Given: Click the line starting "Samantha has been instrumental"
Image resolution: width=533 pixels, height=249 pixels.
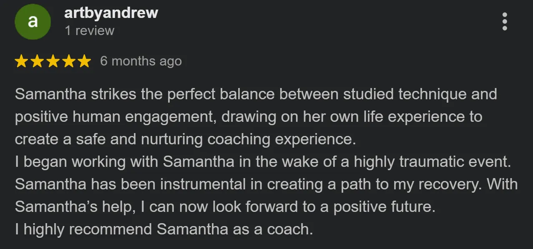Looking at the screenshot, I should coord(266,185).
